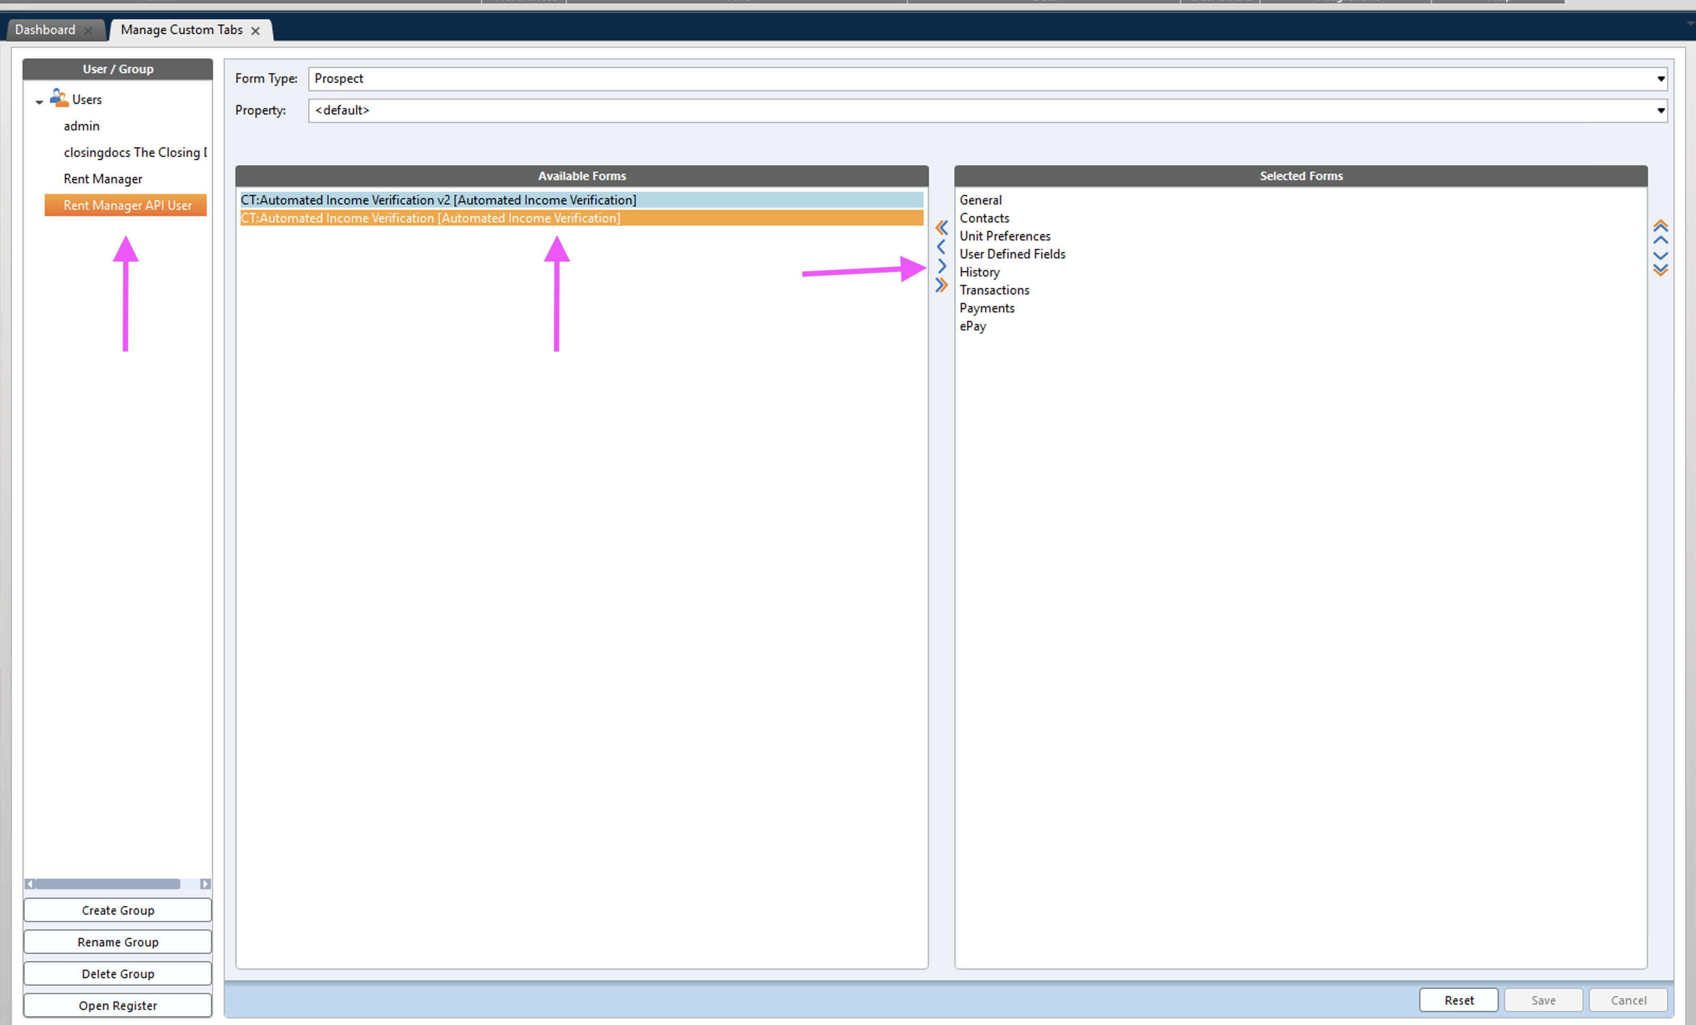Select the Manage Custom Tabs tab
Image resolution: width=1696 pixels, height=1025 pixels.
point(189,30)
